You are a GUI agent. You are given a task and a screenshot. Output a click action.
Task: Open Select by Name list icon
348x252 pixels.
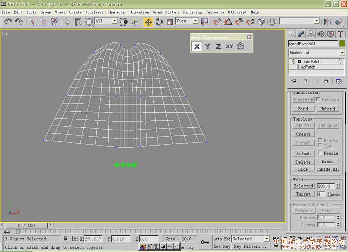(x=78, y=22)
